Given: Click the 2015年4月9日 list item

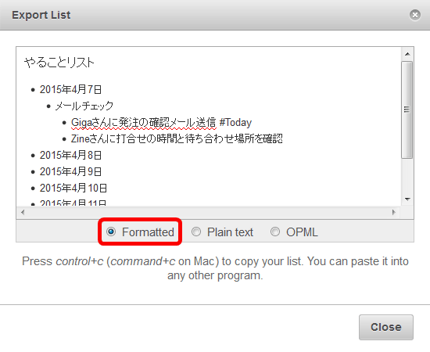Looking at the screenshot, I should (x=70, y=172).
